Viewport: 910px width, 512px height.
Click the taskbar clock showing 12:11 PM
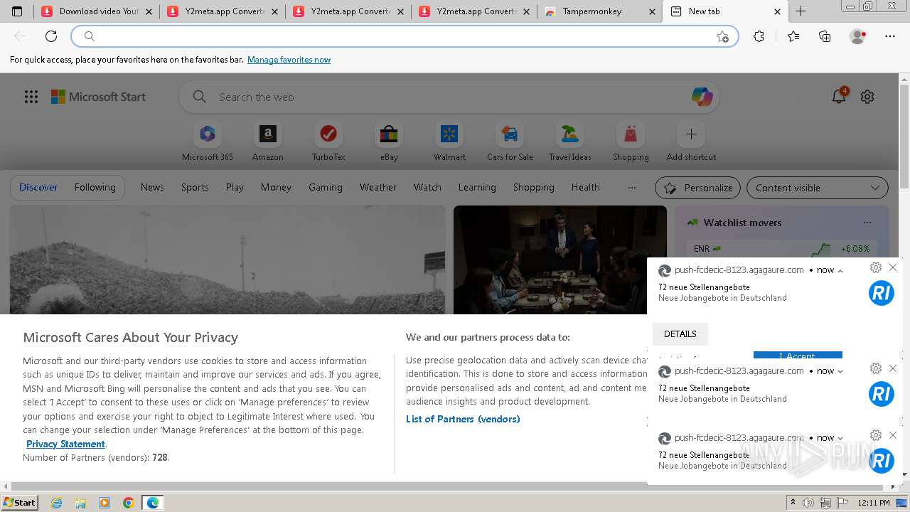pos(873,503)
